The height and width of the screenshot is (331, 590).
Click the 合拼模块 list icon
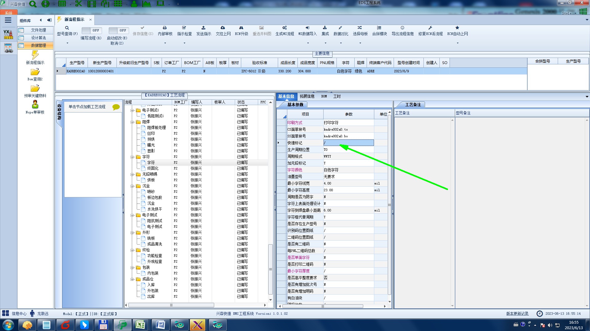(379, 28)
